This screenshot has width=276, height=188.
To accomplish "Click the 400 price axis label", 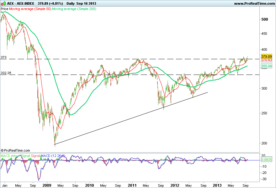I will point(264,50).
